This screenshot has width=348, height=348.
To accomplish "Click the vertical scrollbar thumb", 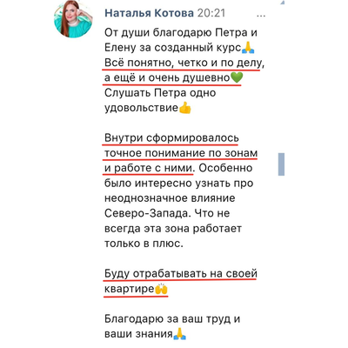I will pyautogui.click(x=281, y=164).
